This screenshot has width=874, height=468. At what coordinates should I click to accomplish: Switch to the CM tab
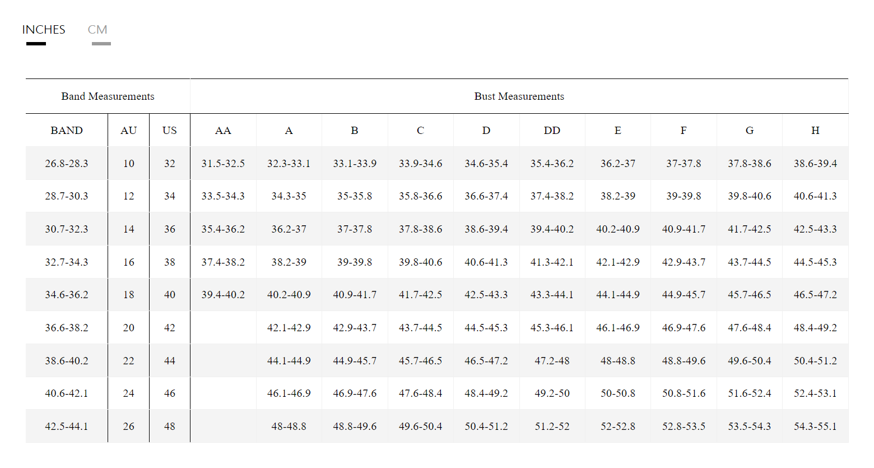97,30
